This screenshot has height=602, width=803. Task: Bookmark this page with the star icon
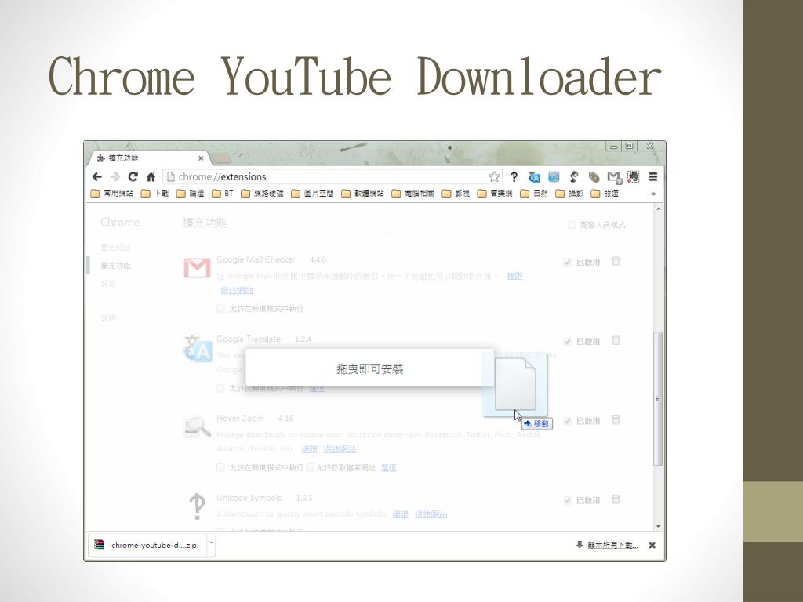click(x=494, y=176)
